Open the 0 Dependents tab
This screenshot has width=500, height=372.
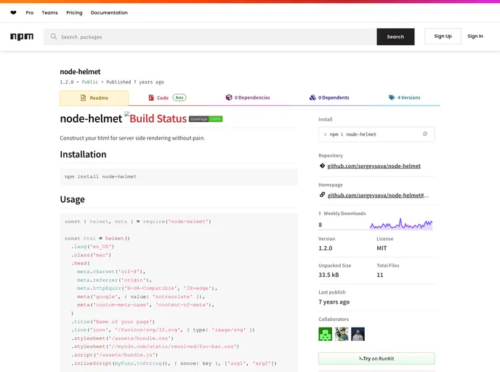pyautogui.click(x=329, y=97)
